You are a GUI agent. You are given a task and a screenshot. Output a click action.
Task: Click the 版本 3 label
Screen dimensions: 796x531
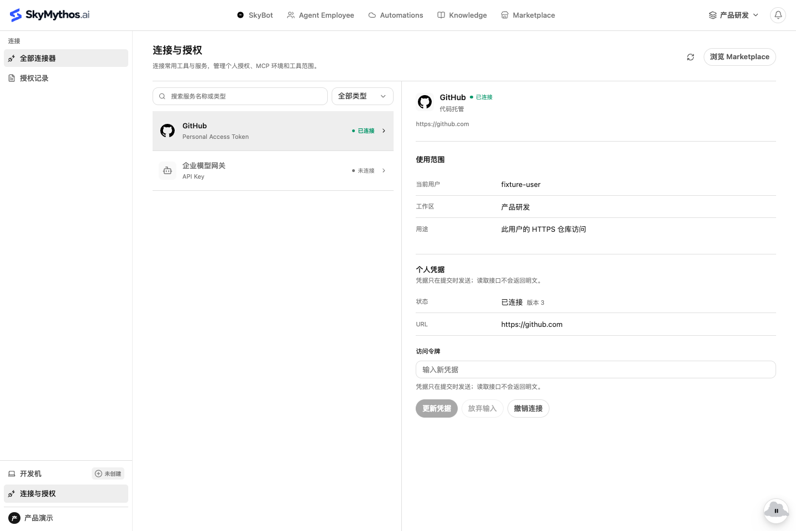point(536,303)
